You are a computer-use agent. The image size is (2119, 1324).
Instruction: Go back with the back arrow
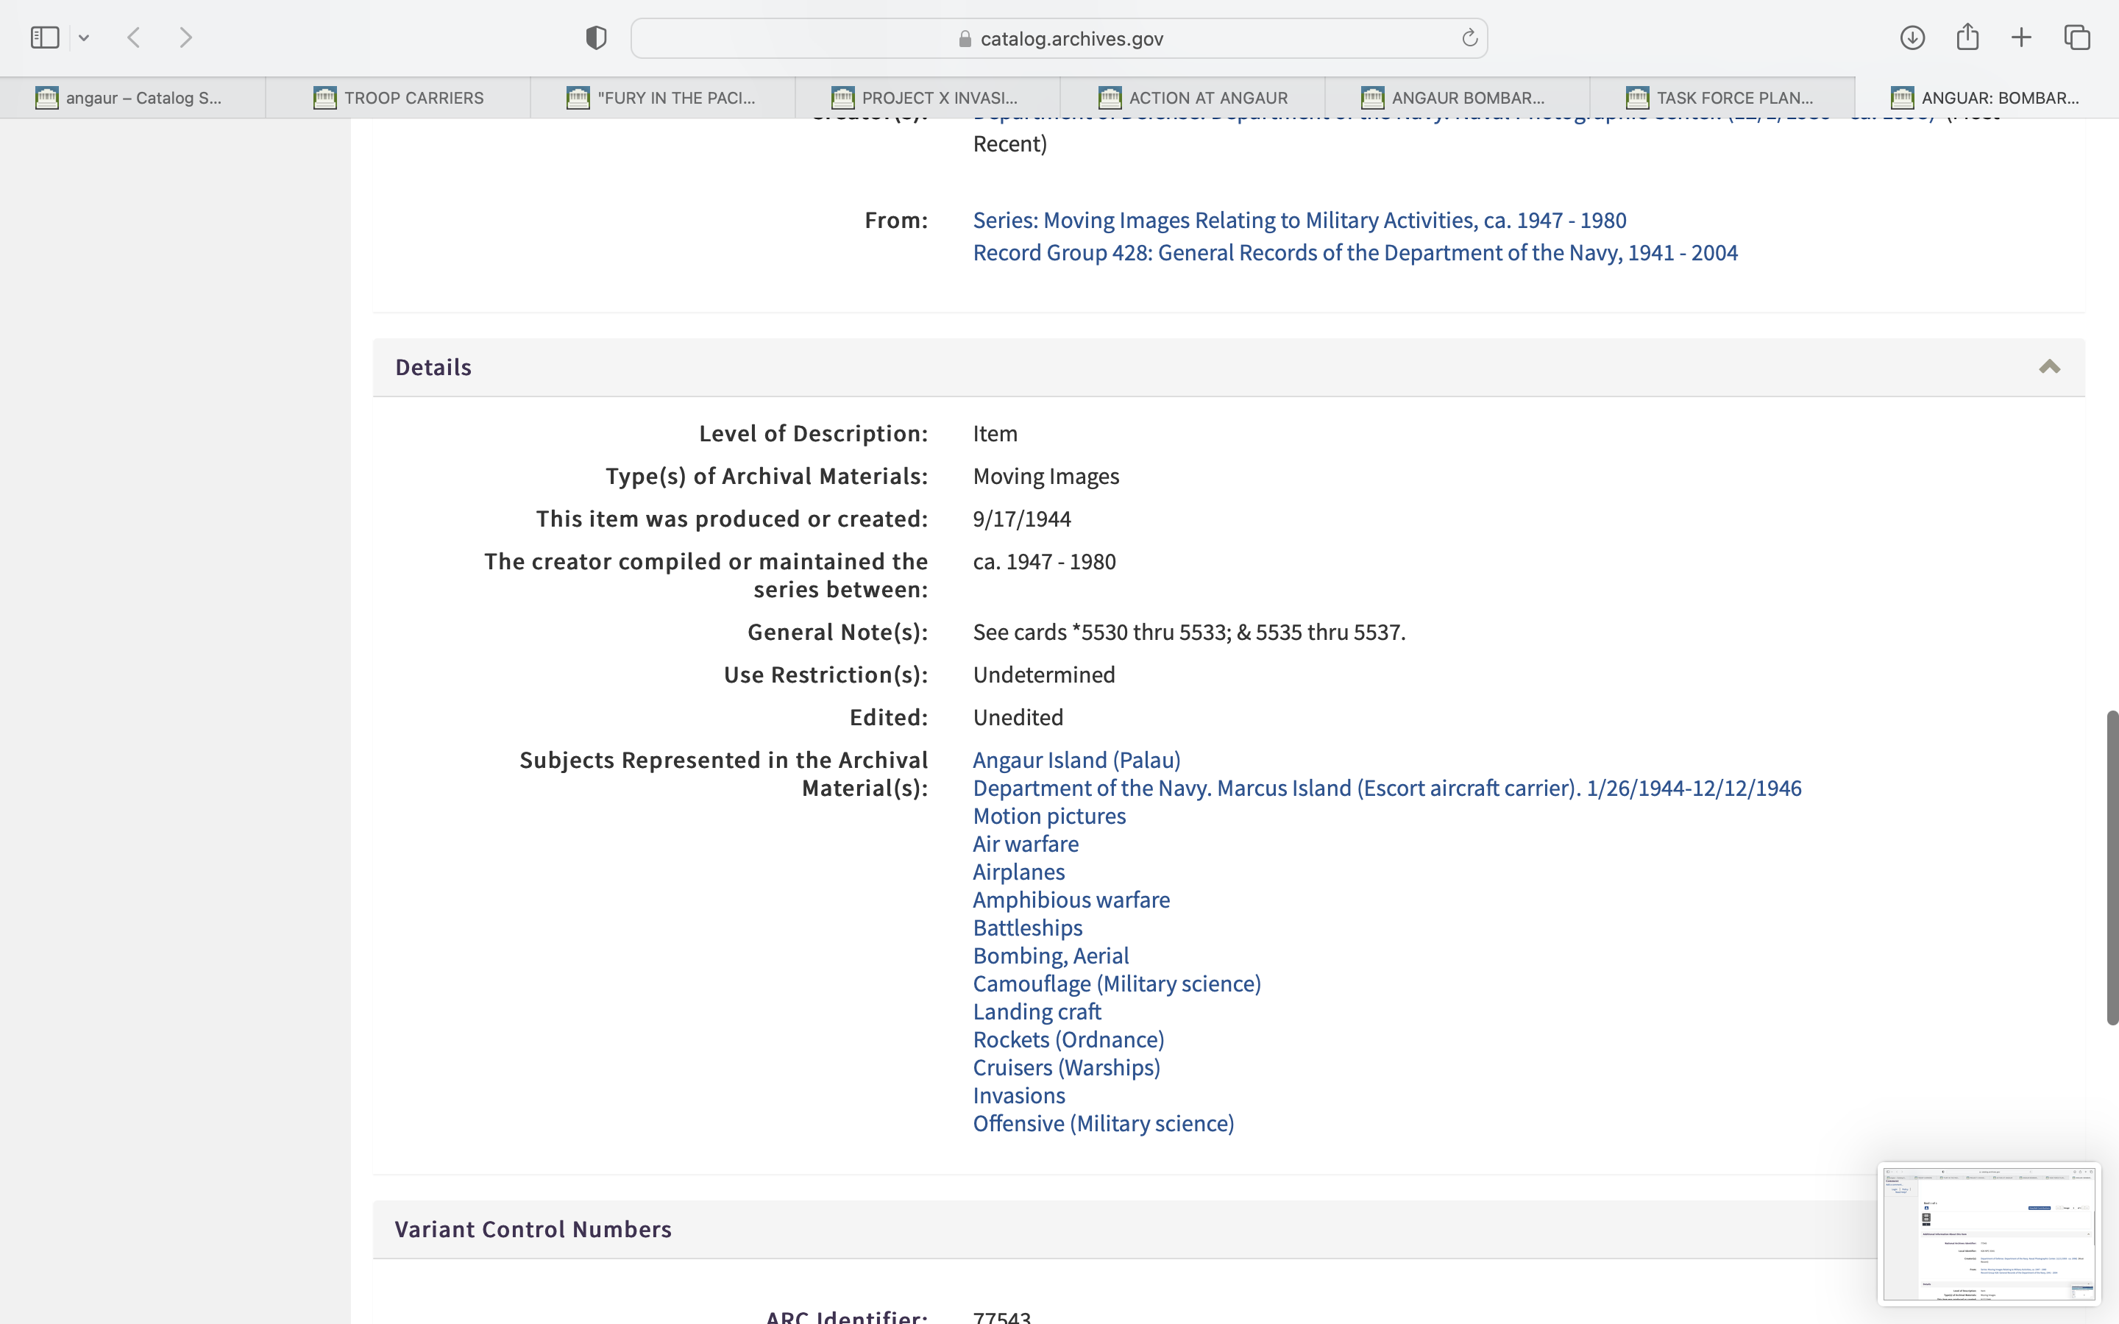point(134,38)
